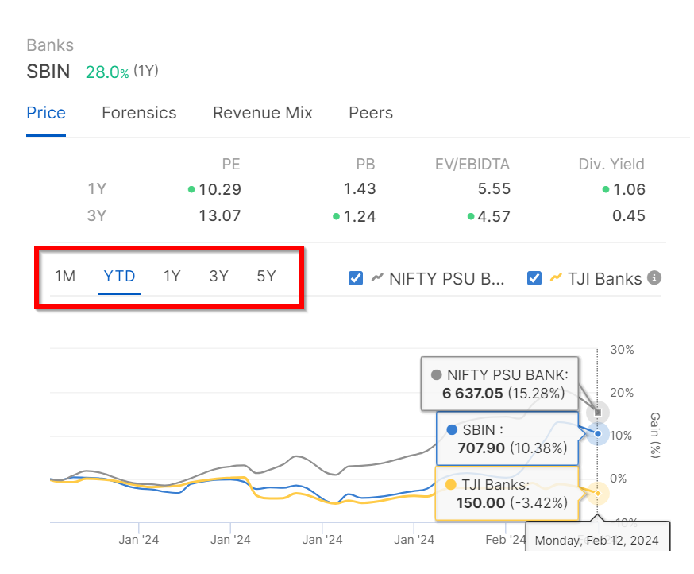Click the NIFTY PSU BANK chart data point
This screenshot has height=574, width=694.
[598, 413]
